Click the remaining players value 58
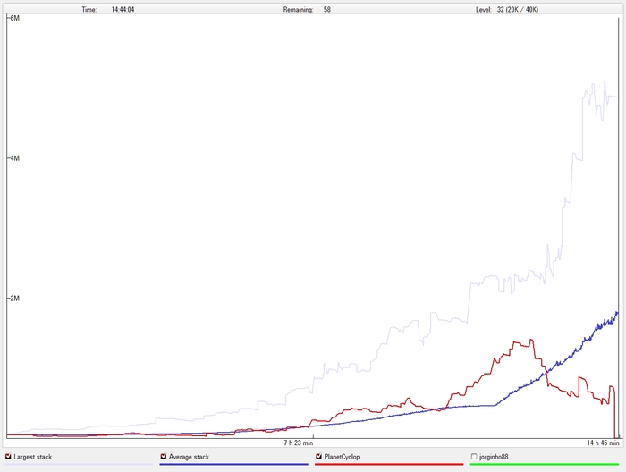Image resolution: width=626 pixels, height=472 pixels. coord(327,10)
